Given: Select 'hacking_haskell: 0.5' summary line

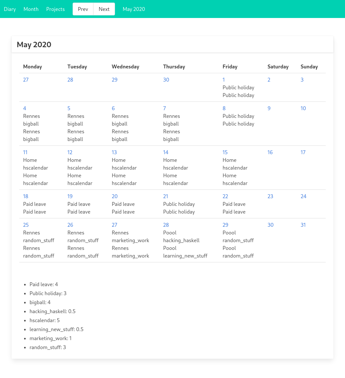Looking at the screenshot, I should point(53,312).
